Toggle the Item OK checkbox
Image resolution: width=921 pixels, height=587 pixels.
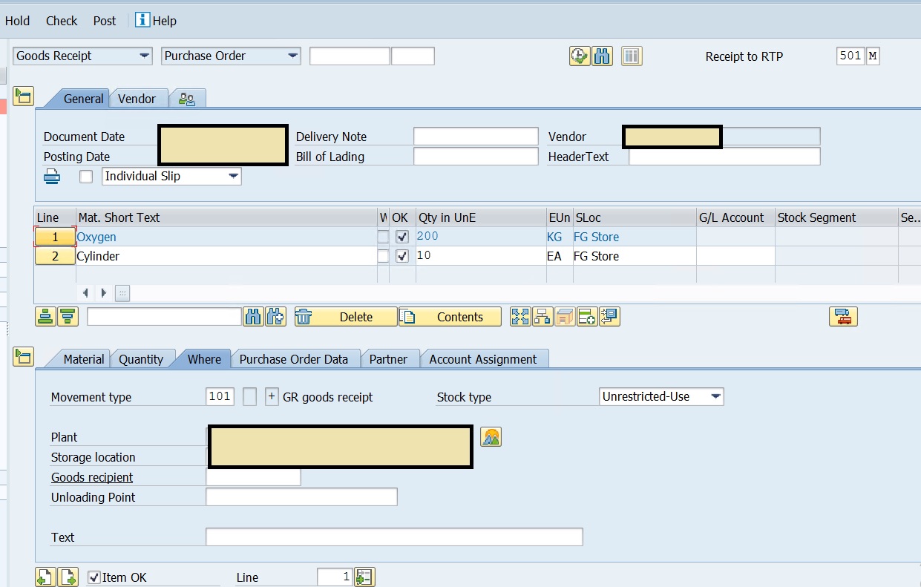click(x=94, y=577)
